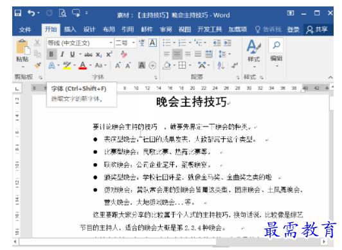Copy the selection with the copy icon
The width and height of the screenshot is (342, 250).
click(37, 53)
